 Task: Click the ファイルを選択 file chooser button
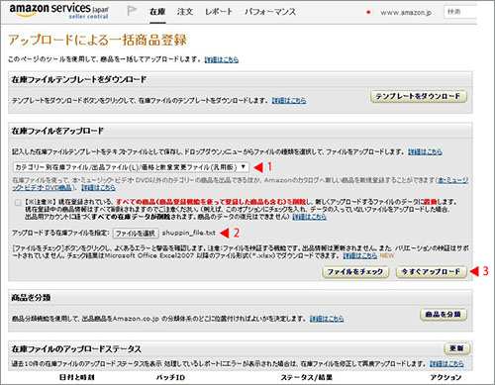coord(136,234)
